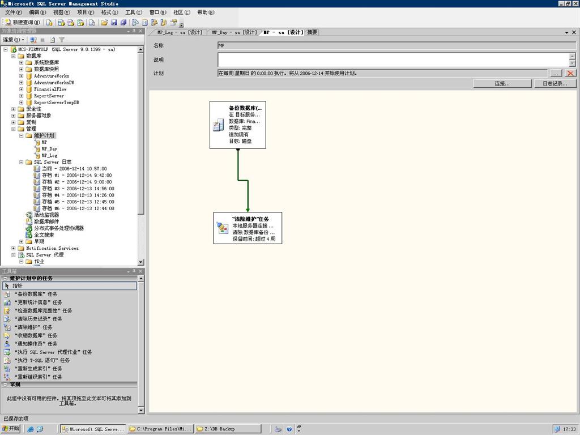Click the Database Engine Query toolbar icon
The image size is (580, 435).
(49, 23)
